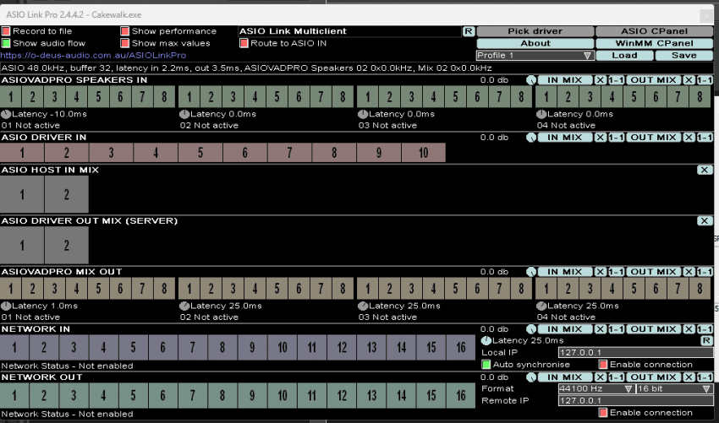This screenshot has height=423, width=719.
Task: Enable the Record to file checkbox
Action: coord(6,31)
